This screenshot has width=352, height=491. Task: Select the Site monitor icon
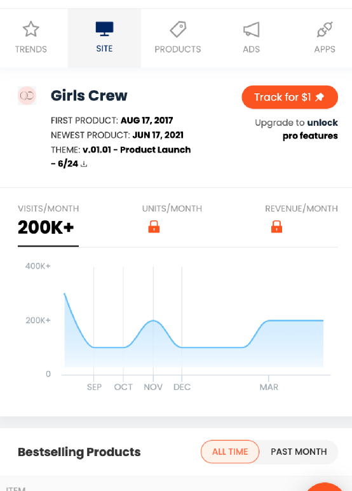pos(104,29)
